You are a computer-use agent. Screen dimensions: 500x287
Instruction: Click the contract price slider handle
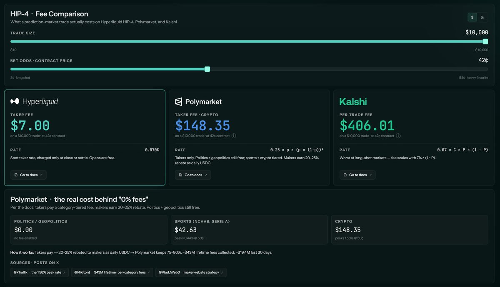pyautogui.click(x=207, y=69)
